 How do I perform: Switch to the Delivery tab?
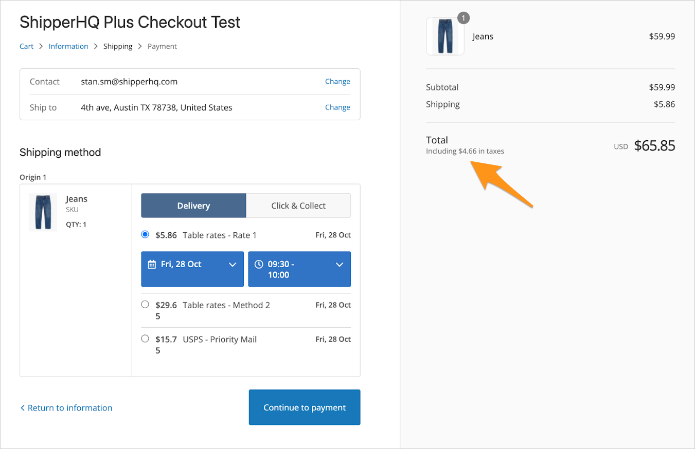pos(193,205)
